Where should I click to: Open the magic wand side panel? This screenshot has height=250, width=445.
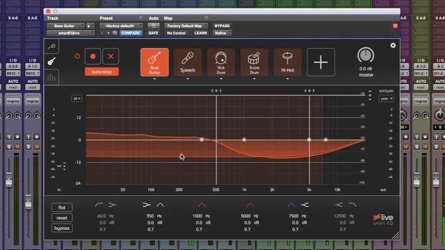click(x=51, y=47)
